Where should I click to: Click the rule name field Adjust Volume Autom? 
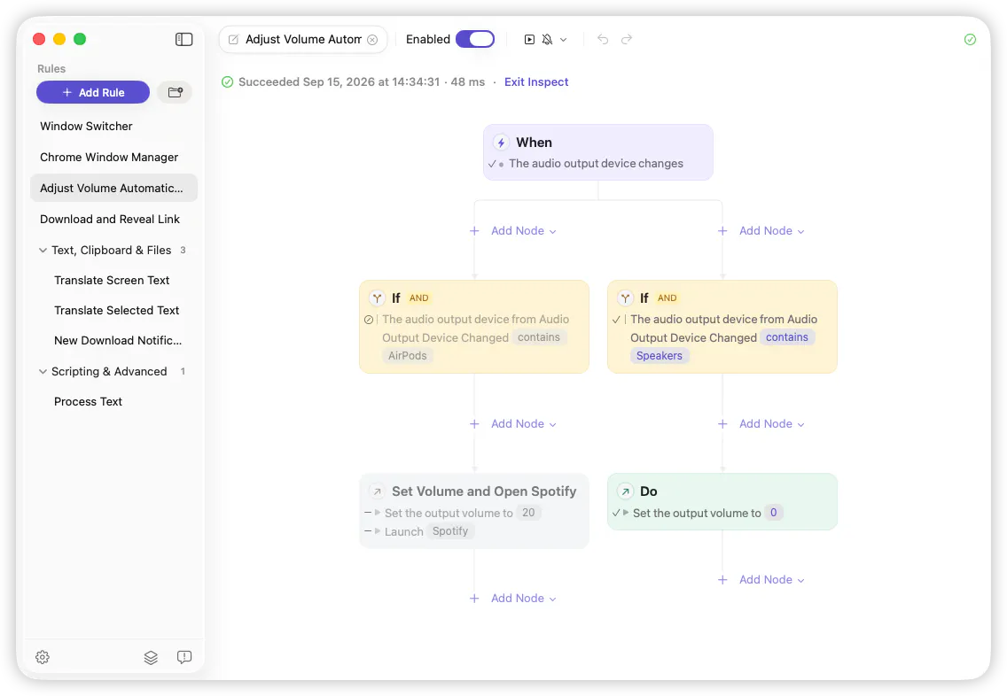pos(303,40)
